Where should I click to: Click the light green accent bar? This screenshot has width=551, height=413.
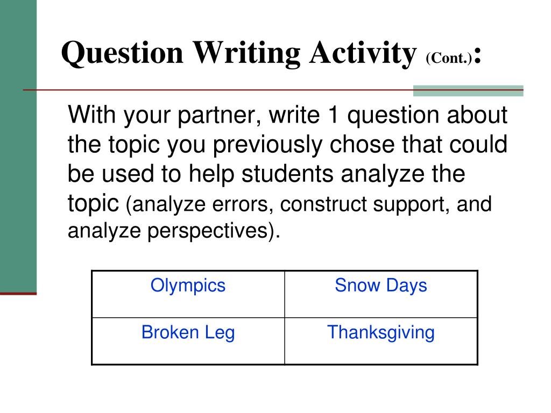(x=468, y=90)
